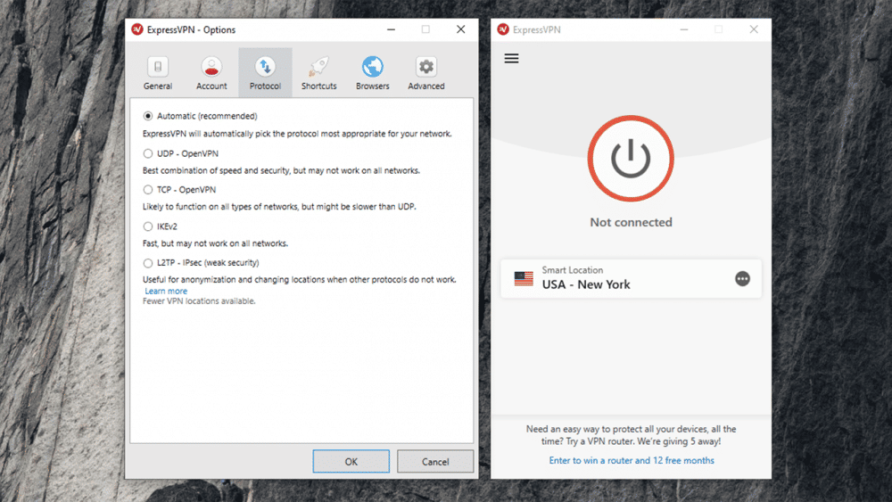Click the Not connected status text
This screenshot has width=892, height=502.
point(631,222)
